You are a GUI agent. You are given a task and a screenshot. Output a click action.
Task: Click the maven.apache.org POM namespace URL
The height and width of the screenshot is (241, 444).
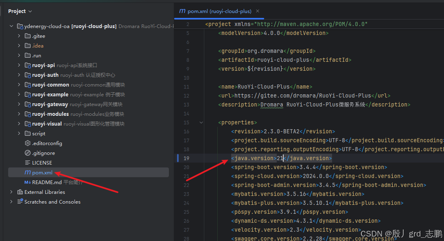pyautogui.click(x=311, y=24)
